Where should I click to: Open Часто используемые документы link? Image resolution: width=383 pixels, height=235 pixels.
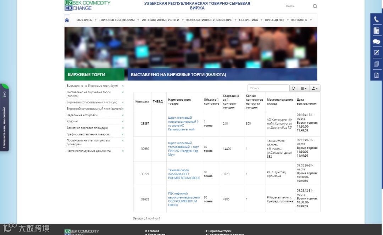(89, 151)
